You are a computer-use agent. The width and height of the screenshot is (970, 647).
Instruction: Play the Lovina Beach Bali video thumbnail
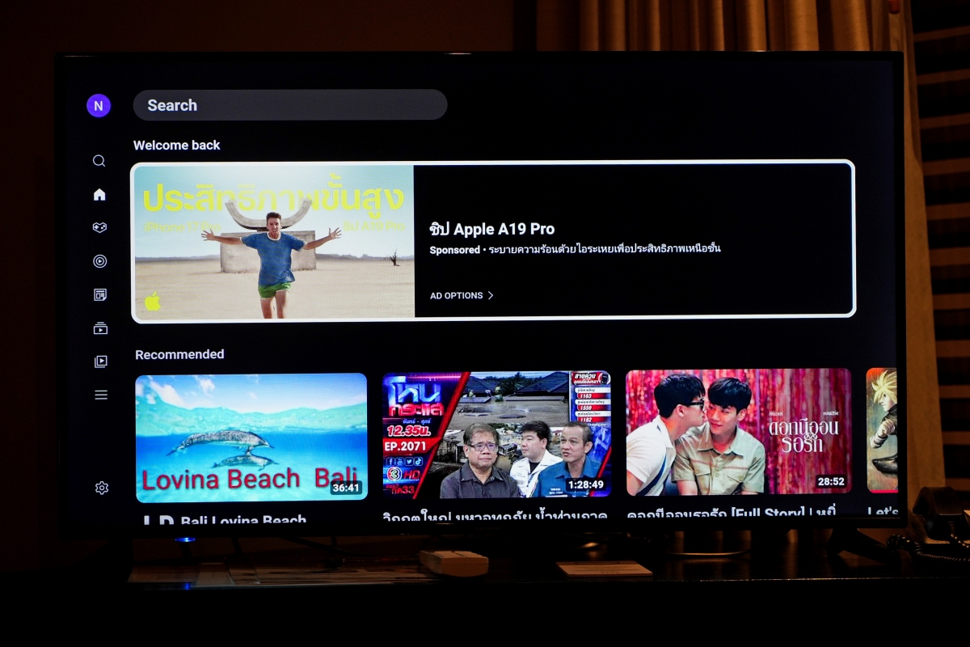[x=251, y=437]
